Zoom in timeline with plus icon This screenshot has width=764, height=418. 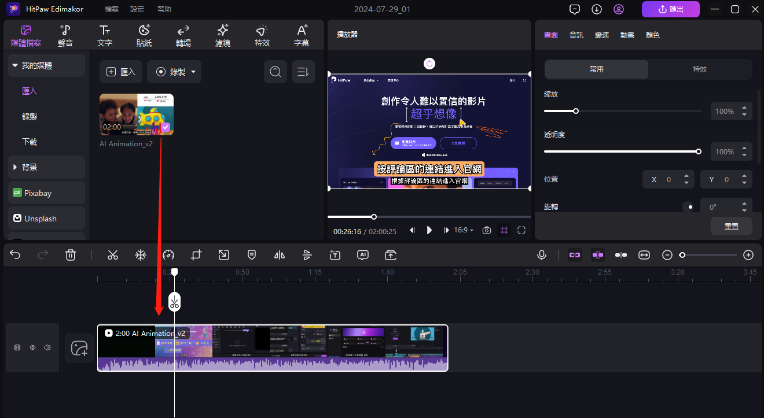tap(748, 255)
